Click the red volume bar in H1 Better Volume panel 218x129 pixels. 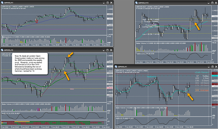pyautogui.click(x=167, y=111)
